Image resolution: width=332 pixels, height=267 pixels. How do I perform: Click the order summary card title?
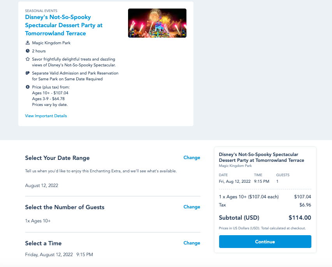[x=262, y=157]
